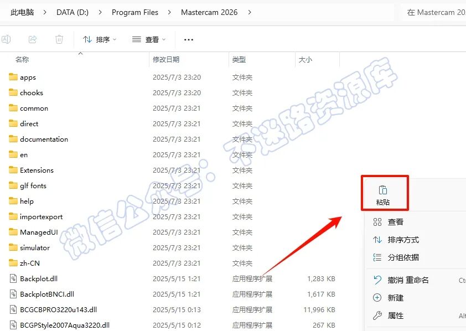This screenshot has height=331, width=466.
Task: Click the rename icon in toolbar
Action: (x=6, y=39)
